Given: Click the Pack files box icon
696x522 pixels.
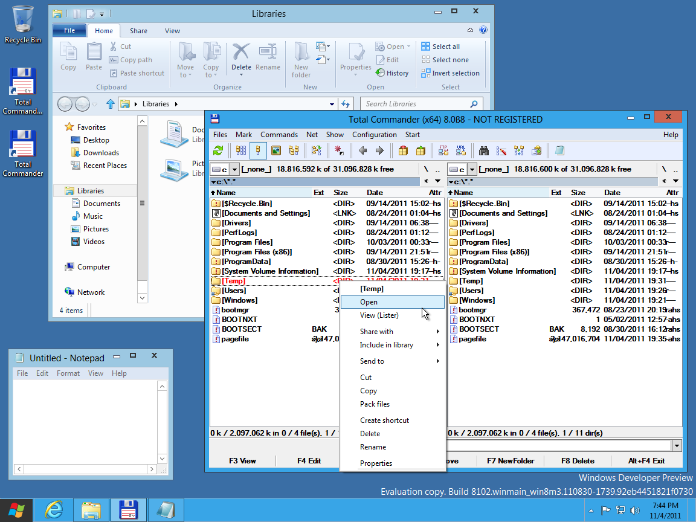Looking at the screenshot, I should pos(403,151).
